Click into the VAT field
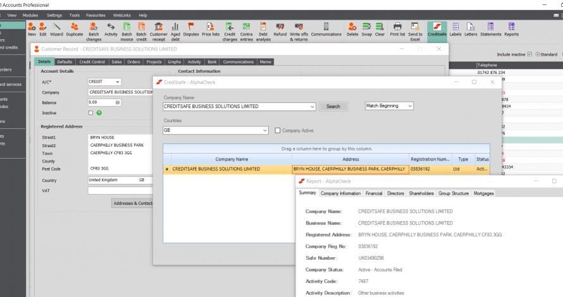This screenshot has width=563, height=297. tap(120, 191)
